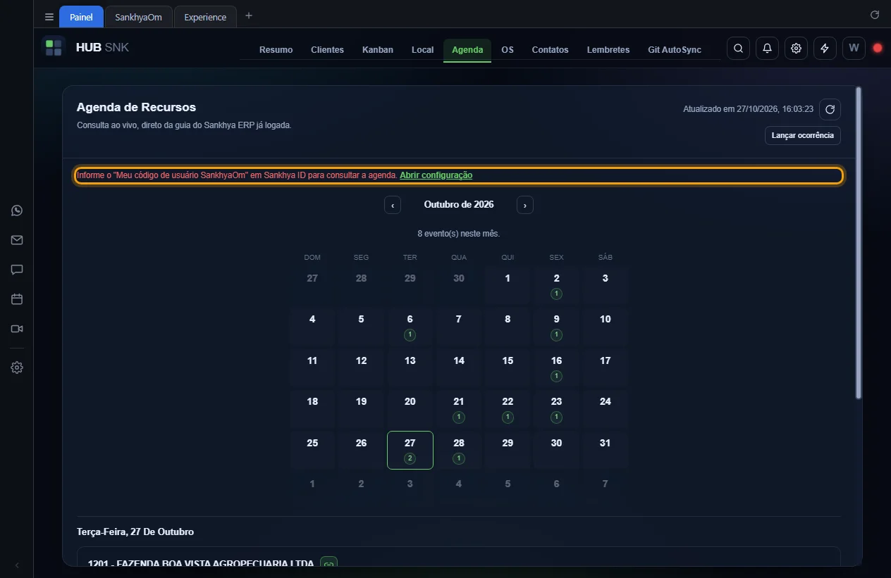Viewport: 891px width, 578px height.
Task: Select October 13 in the calendar
Action: pos(410,367)
